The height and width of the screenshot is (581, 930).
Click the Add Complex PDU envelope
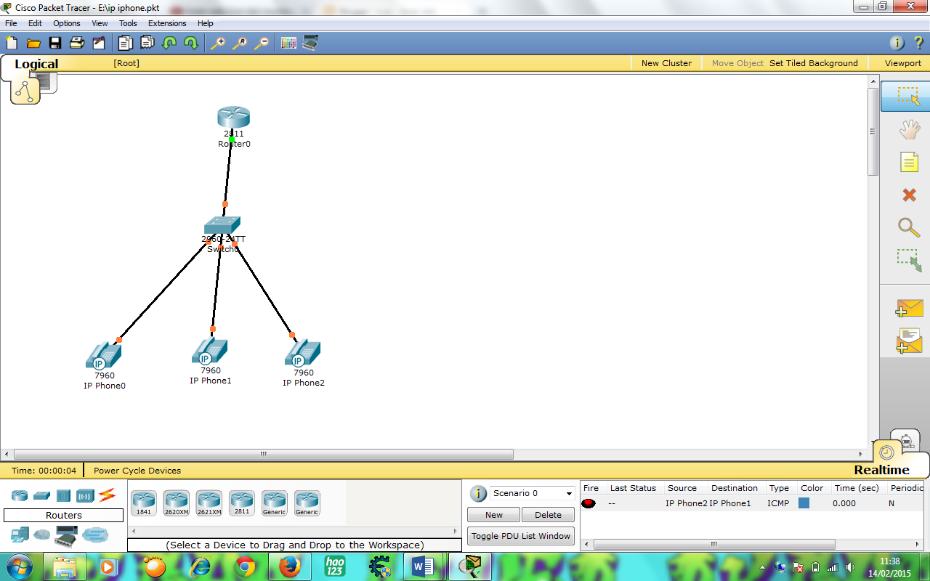909,341
